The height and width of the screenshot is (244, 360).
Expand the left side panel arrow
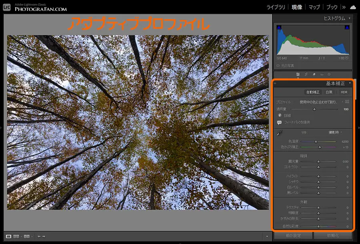coord(1,128)
